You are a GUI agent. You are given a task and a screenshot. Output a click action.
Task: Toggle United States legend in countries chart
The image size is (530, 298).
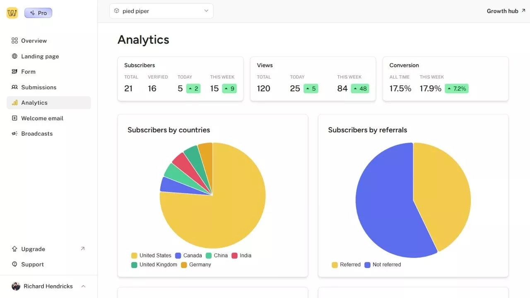coord(151,255)
